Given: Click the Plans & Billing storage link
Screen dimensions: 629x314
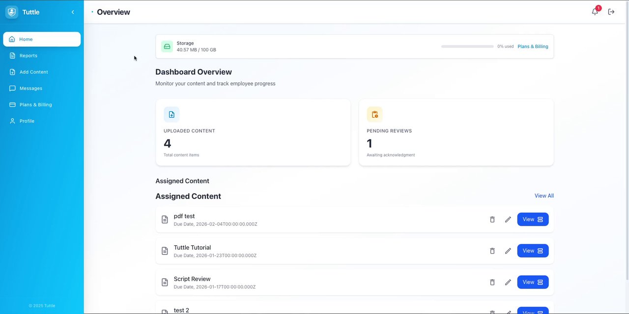Looking at the screenshot, I should pyautogui.click(x=533, y=47).
